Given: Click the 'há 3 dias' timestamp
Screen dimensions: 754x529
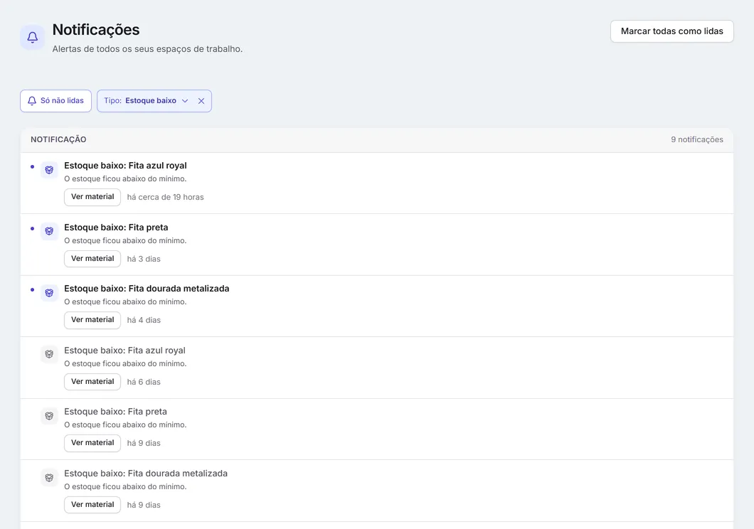Looking at the screenshot, I should click(x=144, y=259).
